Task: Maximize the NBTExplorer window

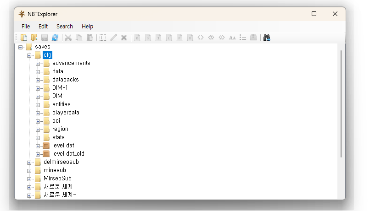Action: [x=314, y=14]
